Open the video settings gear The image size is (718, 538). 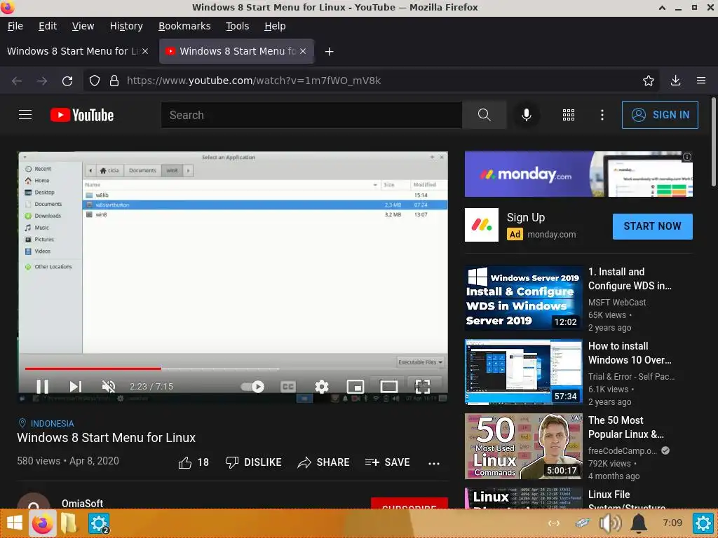pos(321,387)
